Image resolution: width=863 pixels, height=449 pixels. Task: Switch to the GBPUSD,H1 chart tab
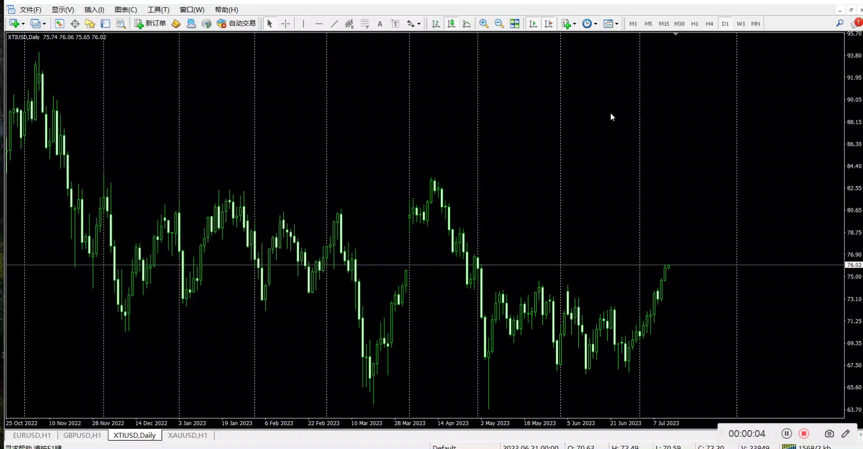pos(82,436)
